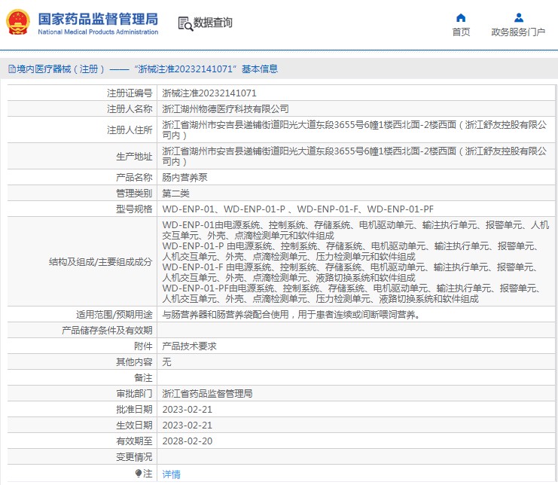Open the 数据查询 heading text

213,23
